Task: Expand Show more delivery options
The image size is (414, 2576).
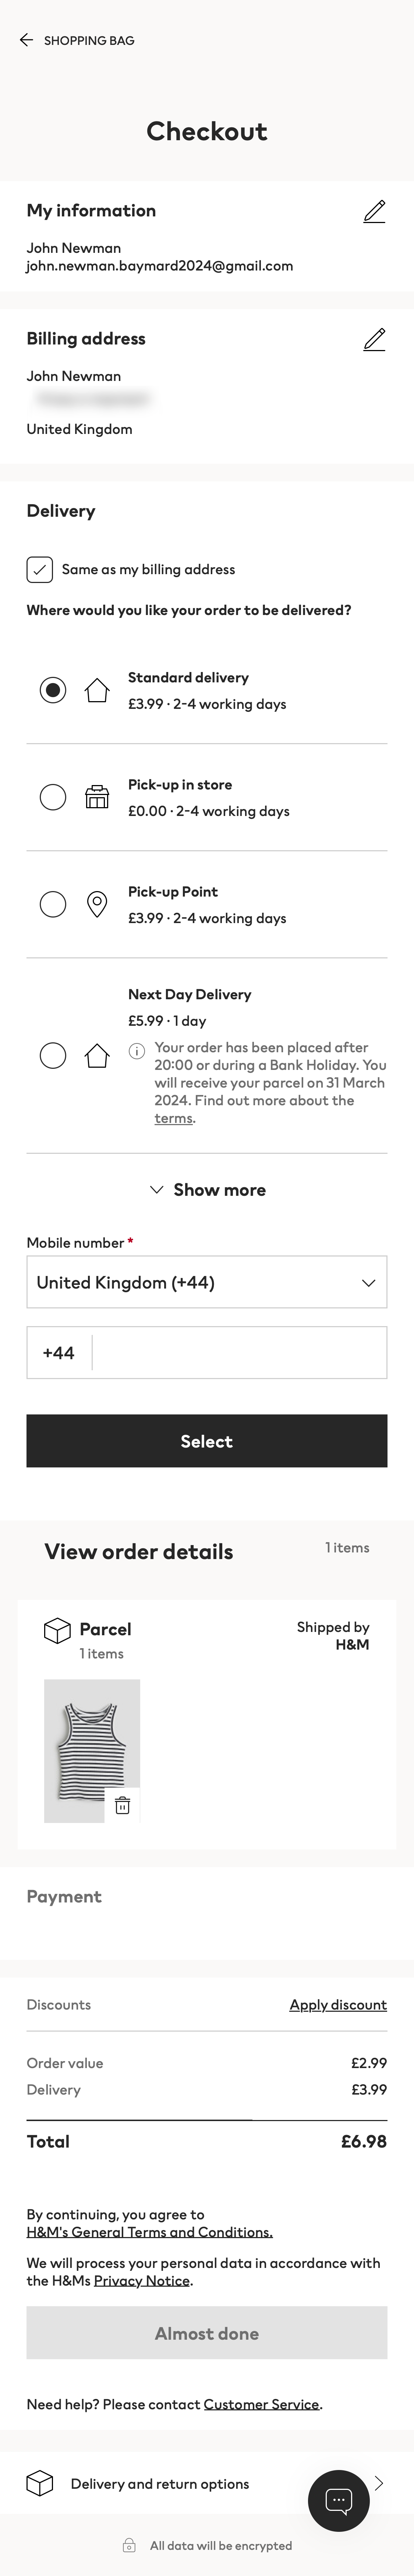Action: pos(206,1189)
